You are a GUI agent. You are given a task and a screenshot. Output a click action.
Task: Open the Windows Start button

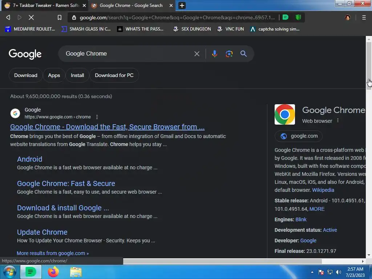[x=9, y=272]
